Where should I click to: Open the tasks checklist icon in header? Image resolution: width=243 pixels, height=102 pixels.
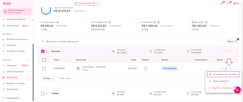tap(222, 3)
